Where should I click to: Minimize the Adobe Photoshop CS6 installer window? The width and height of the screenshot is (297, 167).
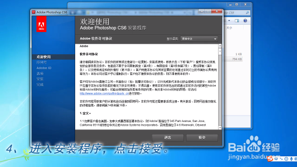click(x=202, y=11)
